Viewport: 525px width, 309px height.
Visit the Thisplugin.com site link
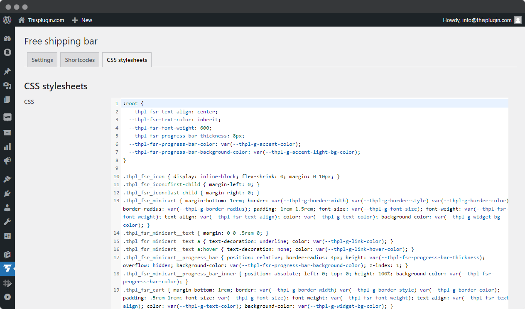click(46, 20)
